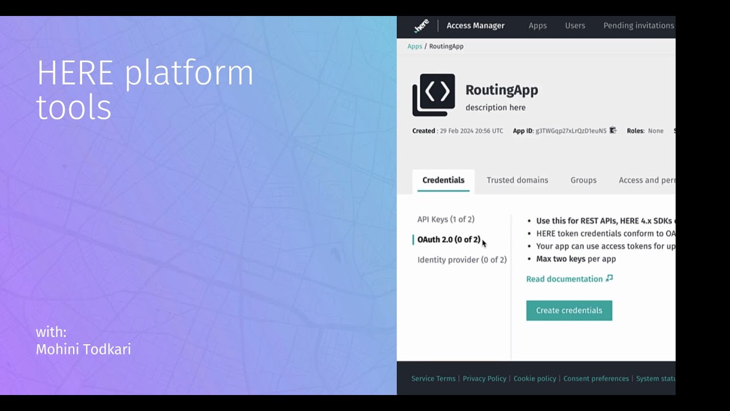Open Pending invitations in the top bar
Image resolution: width=730 pixels, height=411 pixels.
coord(639,26)
